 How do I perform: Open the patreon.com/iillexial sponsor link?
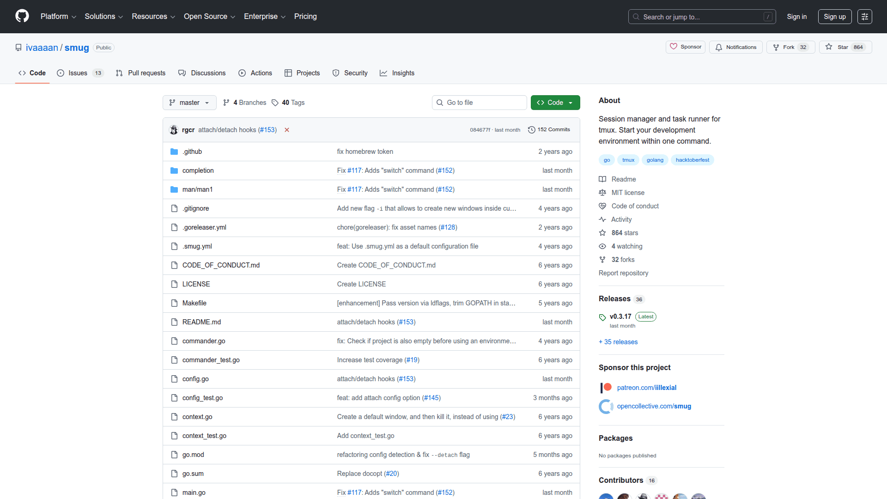(646, 388)
